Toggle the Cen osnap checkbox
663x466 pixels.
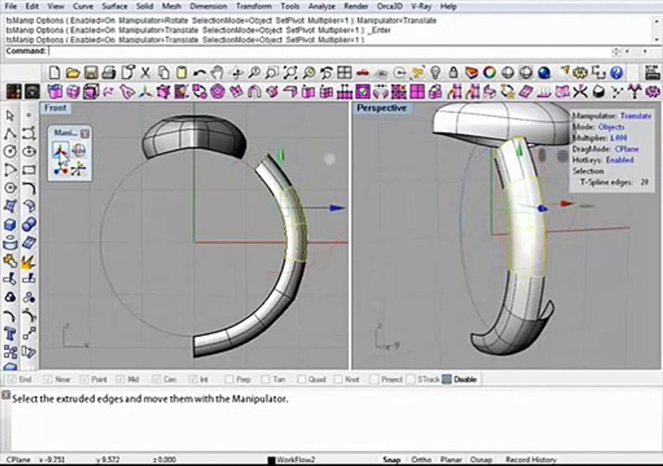[x=157, y=379]
